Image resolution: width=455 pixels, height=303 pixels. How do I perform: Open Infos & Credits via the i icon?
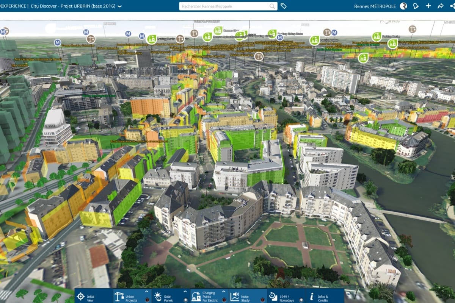(312, 296)
